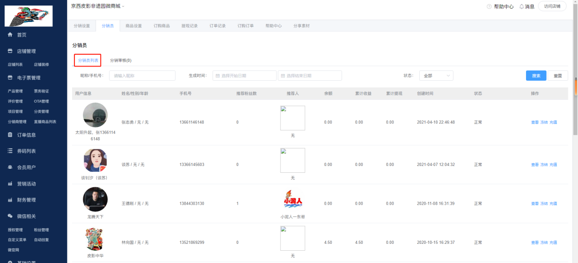
Task: Click the 消息 notification bell icon
Action: (521, 6)
